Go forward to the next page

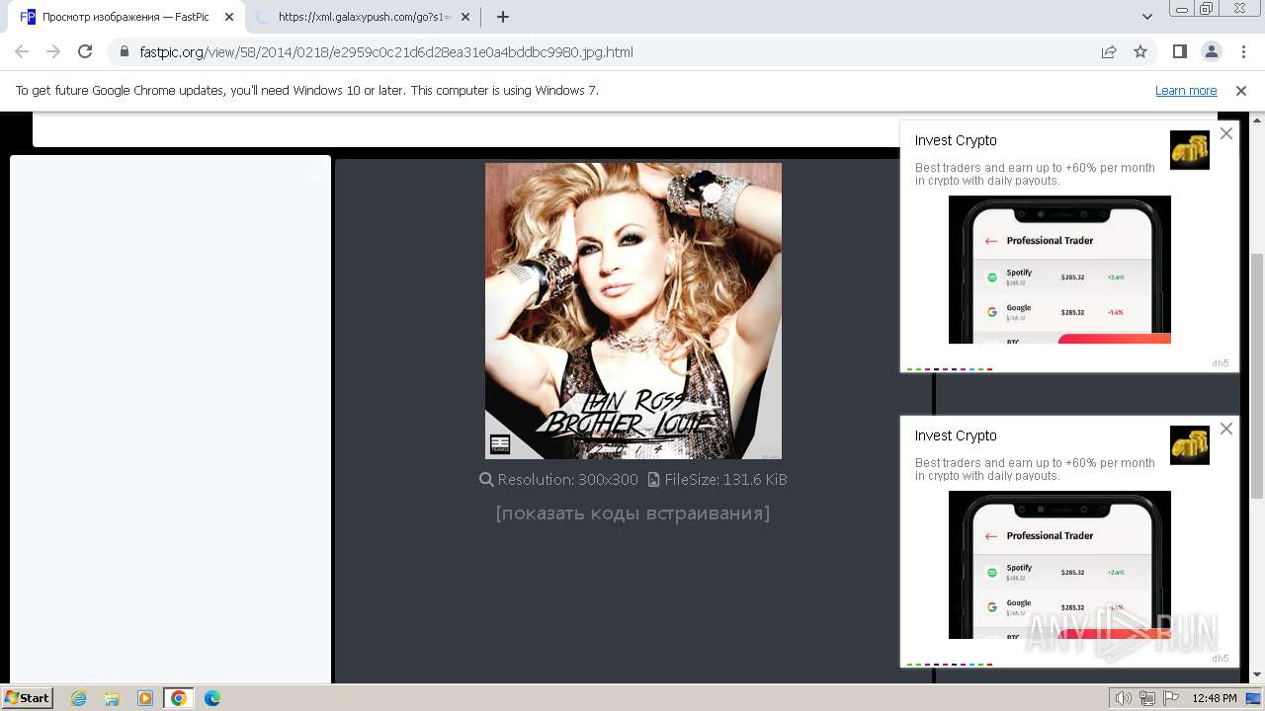pos(53,52)
